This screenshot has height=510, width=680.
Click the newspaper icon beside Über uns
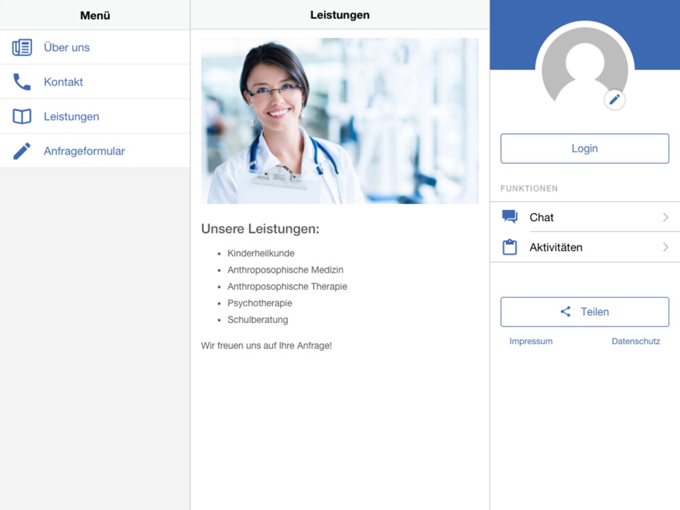click(22, 48)
